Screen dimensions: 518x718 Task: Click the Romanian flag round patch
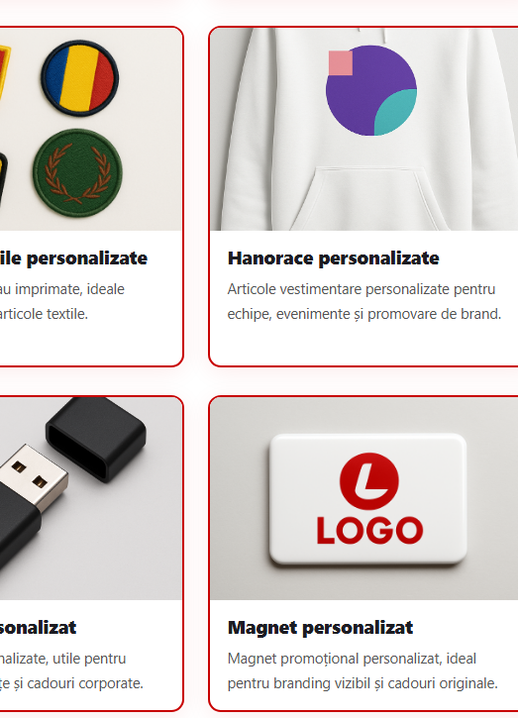pyautogui.click(x=79, y=77)
